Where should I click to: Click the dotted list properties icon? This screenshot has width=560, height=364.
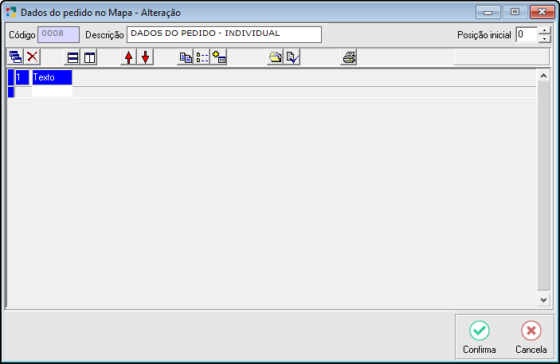click(202, 57)
